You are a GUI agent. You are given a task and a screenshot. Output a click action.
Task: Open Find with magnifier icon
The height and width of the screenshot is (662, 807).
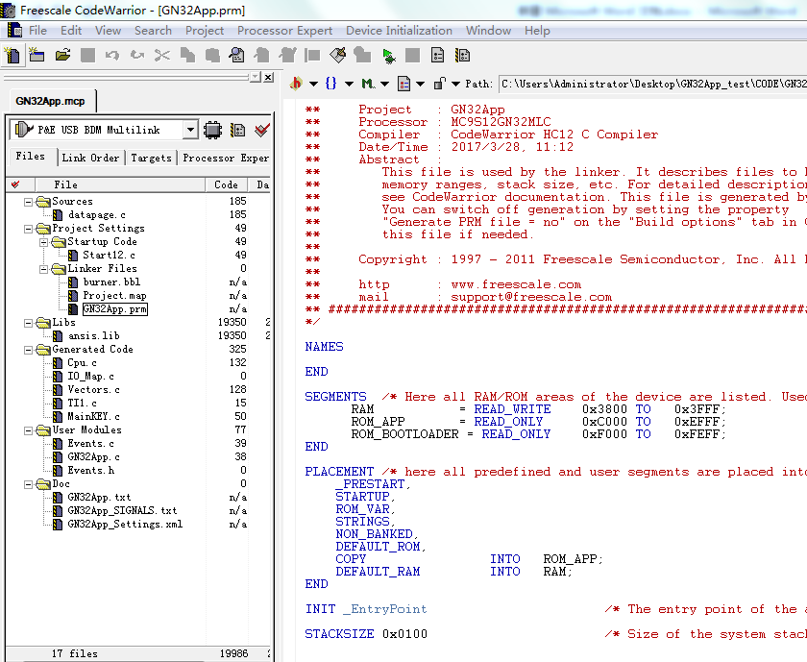(236, 55)
